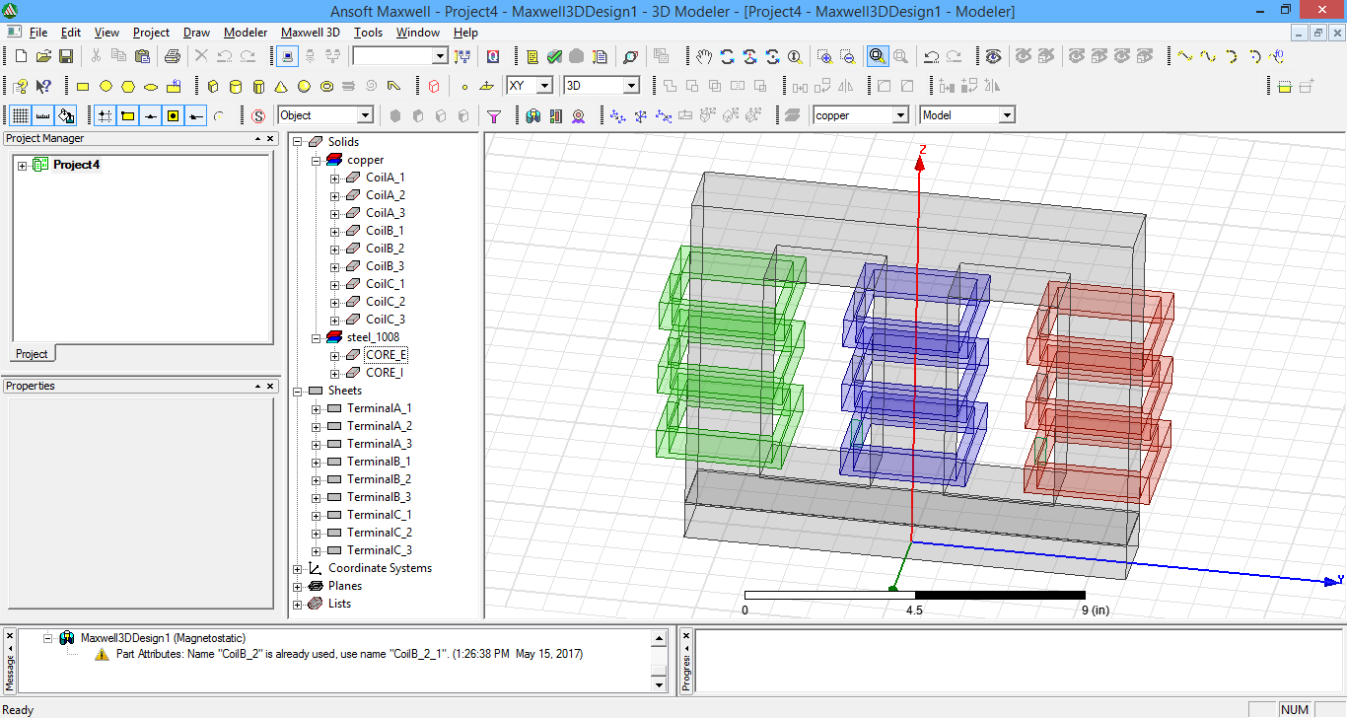Select the Draw cone tool
This screenshot has width=1347, height=718.
pyautogui.click(x=279, y=85)
